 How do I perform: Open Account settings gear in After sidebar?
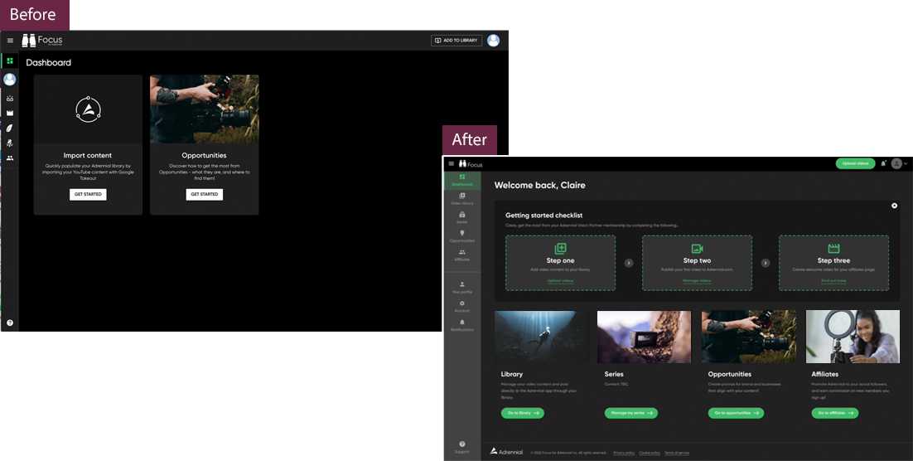coord(462,306)
